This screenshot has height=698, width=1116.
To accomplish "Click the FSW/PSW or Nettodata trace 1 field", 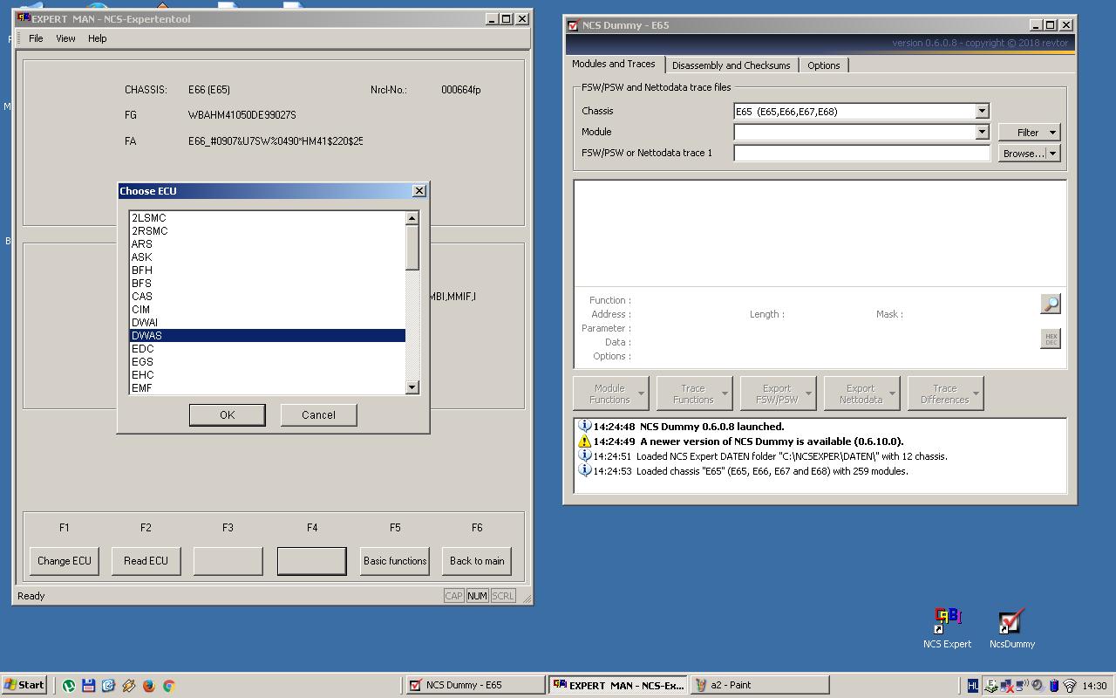I will (861, 153).
